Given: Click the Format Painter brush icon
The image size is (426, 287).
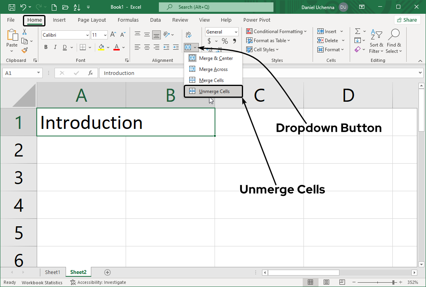Looking at the screenshot, I should 25,50.
